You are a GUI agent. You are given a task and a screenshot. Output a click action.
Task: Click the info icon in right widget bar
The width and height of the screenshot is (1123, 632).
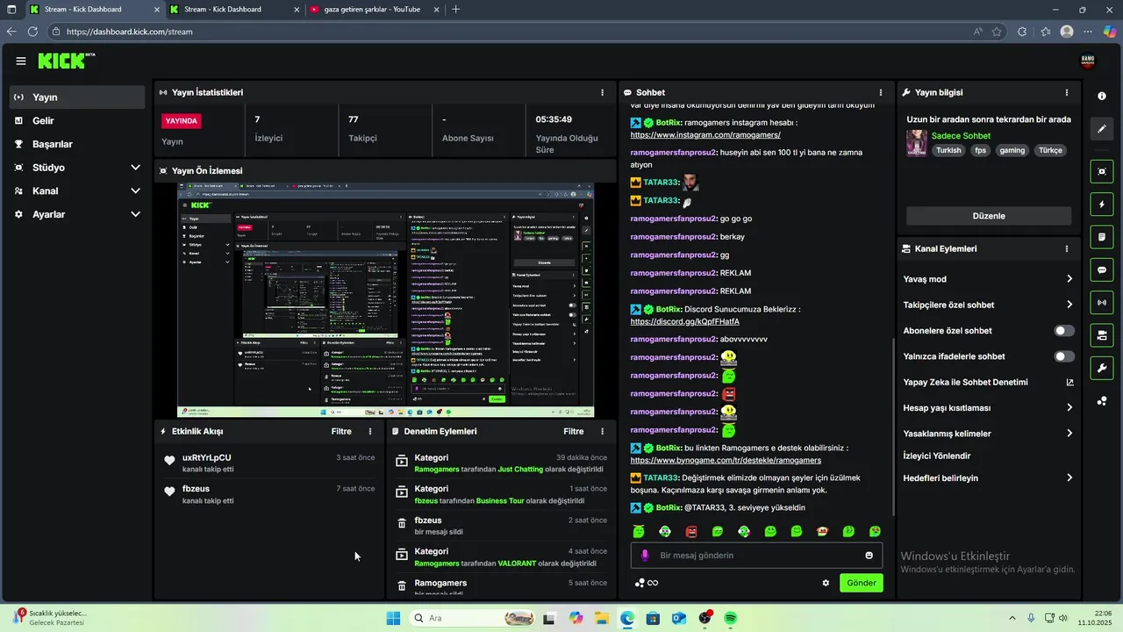click(x=1102, y=96)
